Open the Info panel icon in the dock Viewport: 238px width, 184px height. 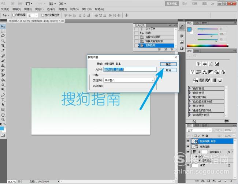[x=182, y=48]
